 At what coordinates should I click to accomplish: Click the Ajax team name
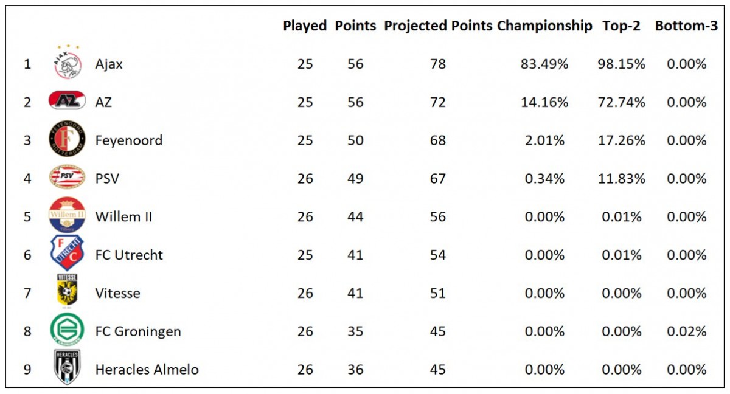[x=109, y=64]
